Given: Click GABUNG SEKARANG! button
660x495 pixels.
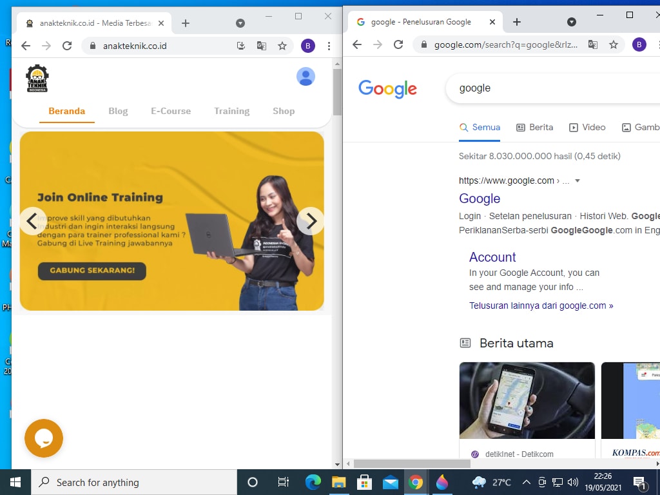Looking at the screenshot, I should tap(92, 271).
